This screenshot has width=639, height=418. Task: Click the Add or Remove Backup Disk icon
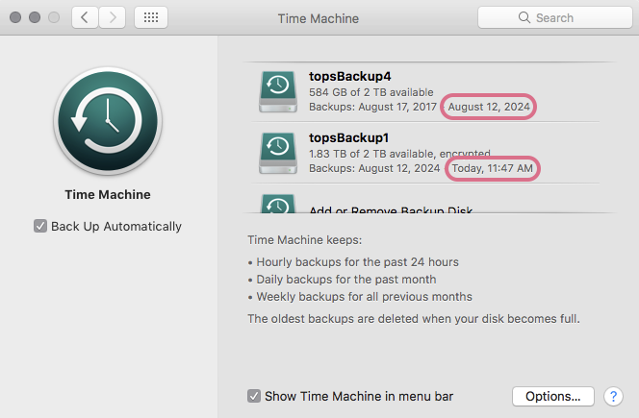(x=278, y=204)
